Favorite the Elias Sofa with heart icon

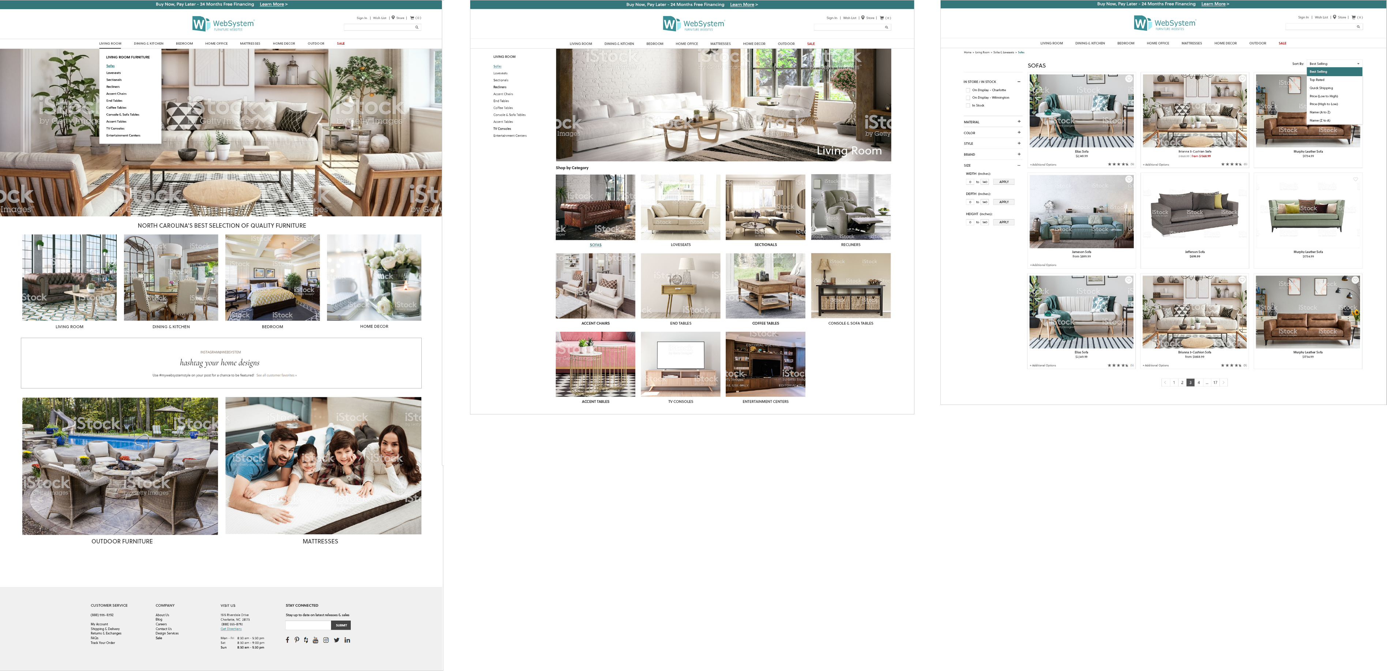pyautogui.click(x=1128, y=79)
